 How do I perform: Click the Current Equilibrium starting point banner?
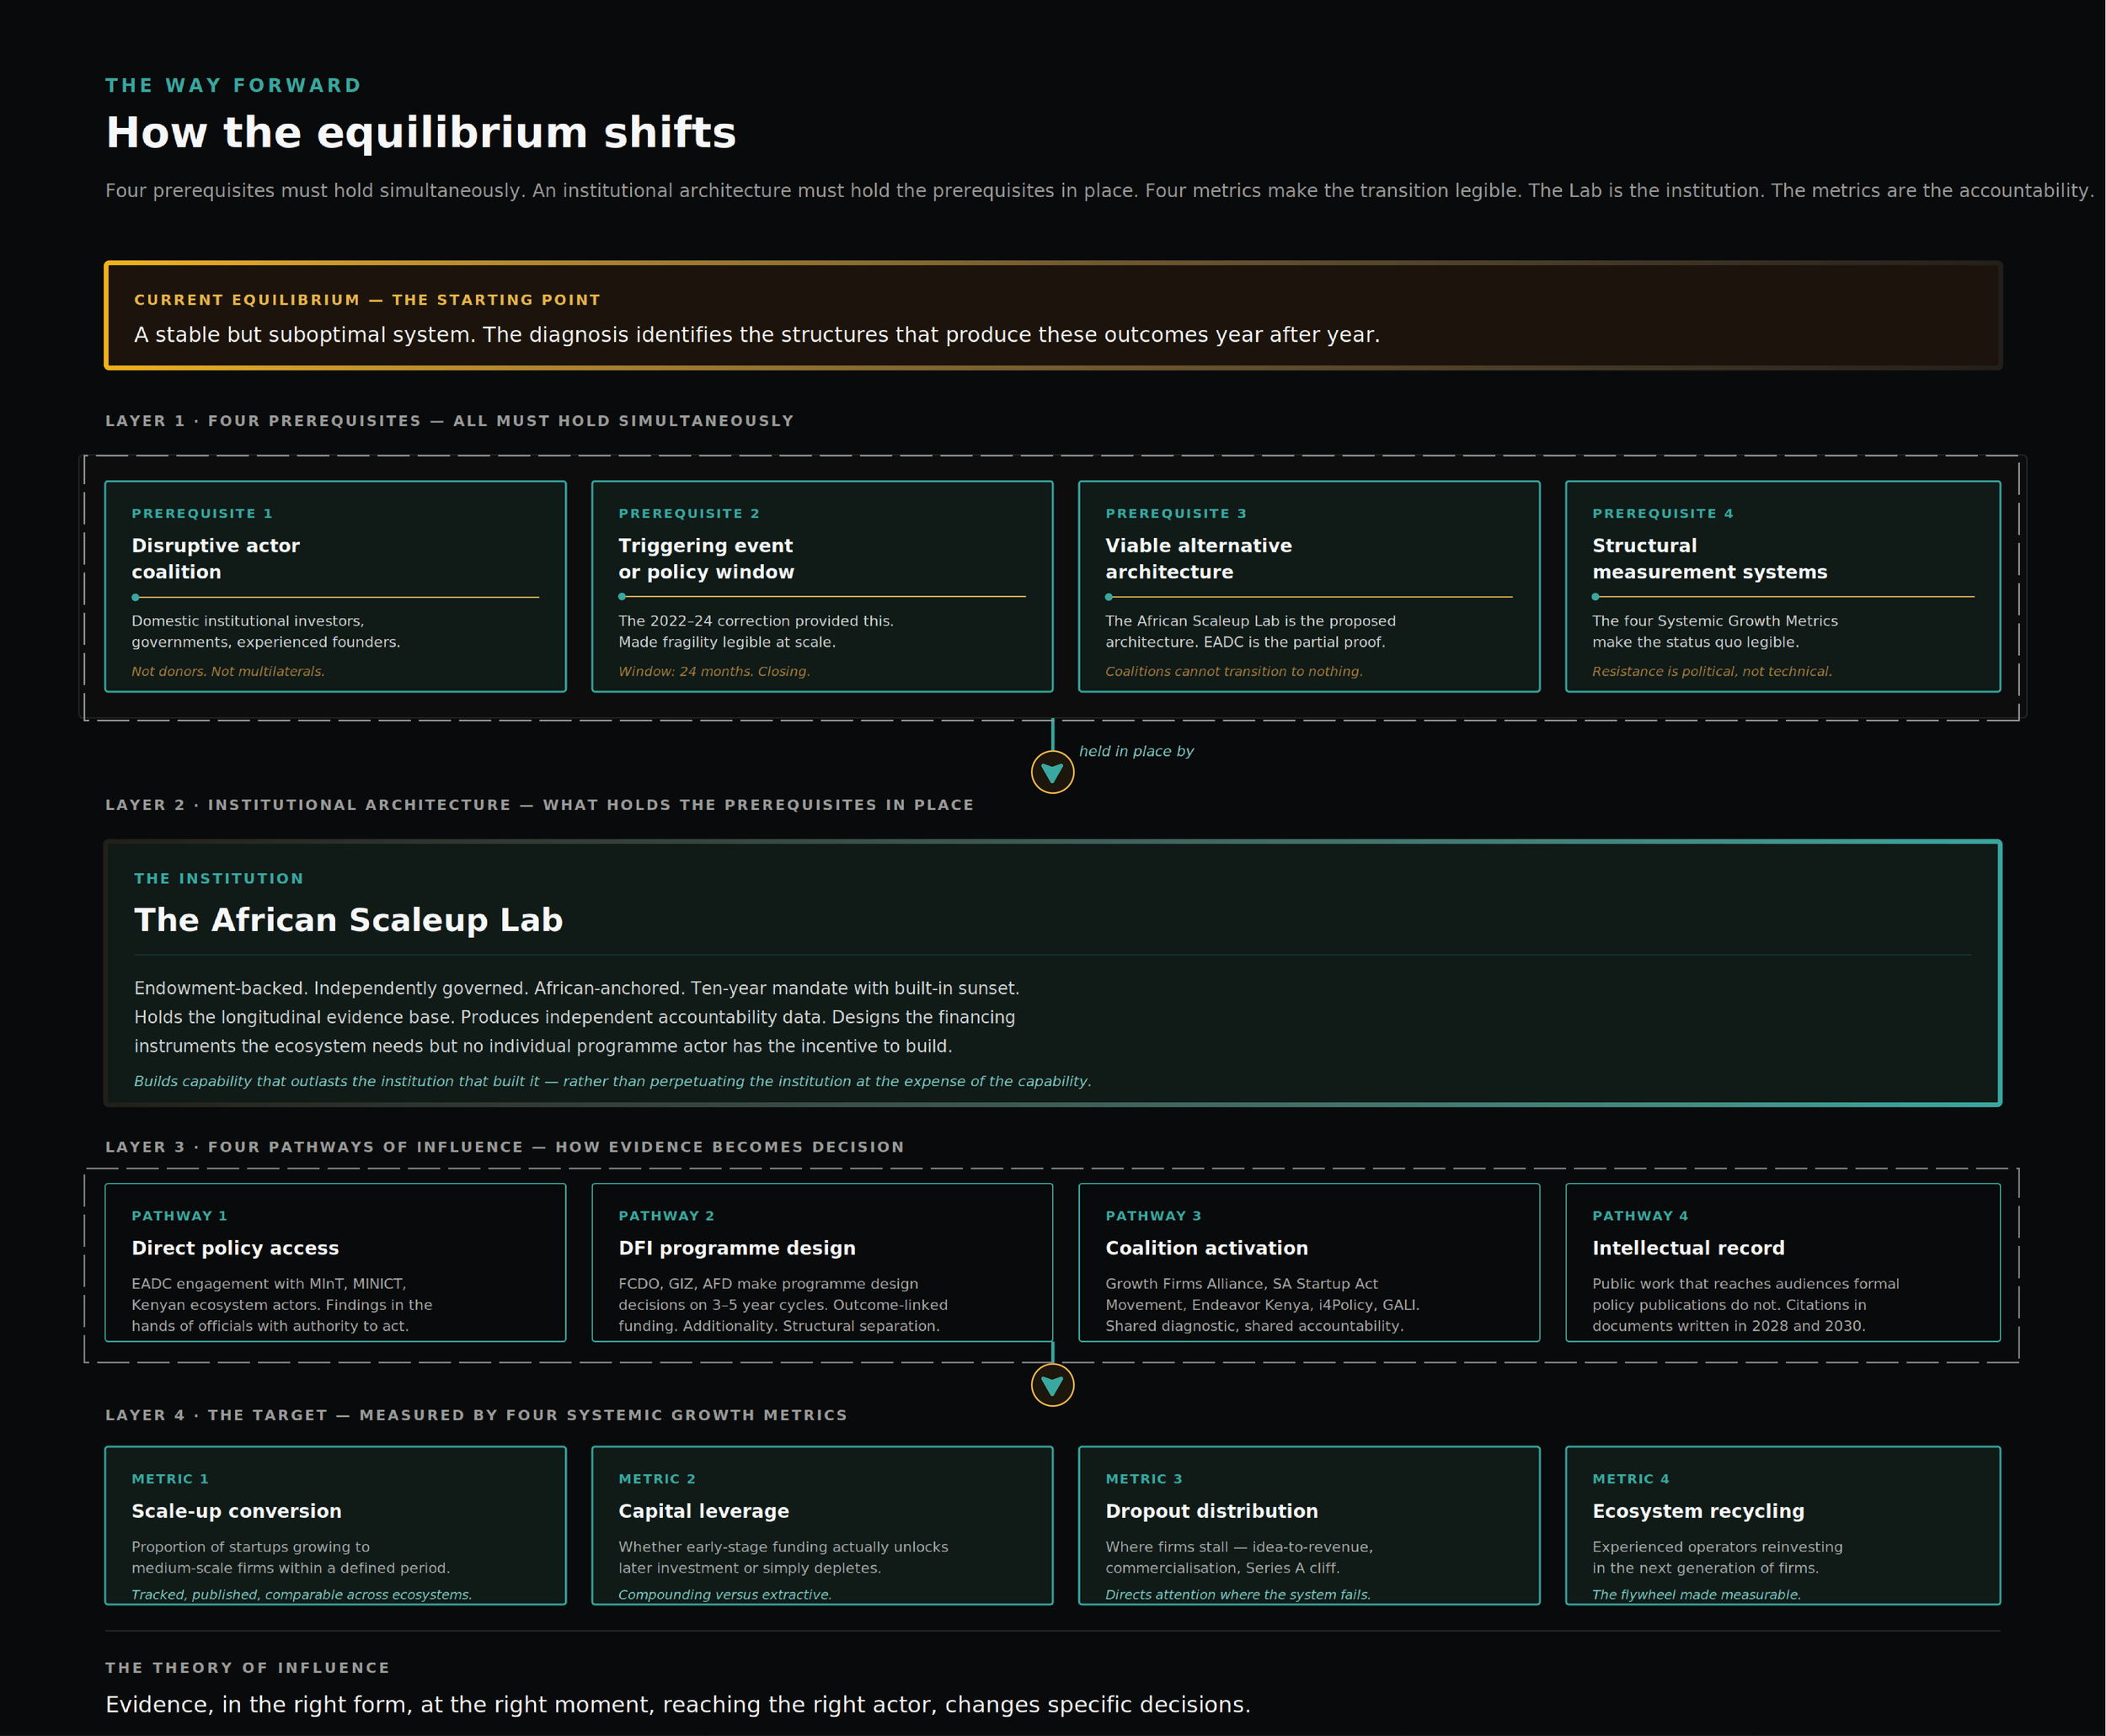click(1052, 316)
